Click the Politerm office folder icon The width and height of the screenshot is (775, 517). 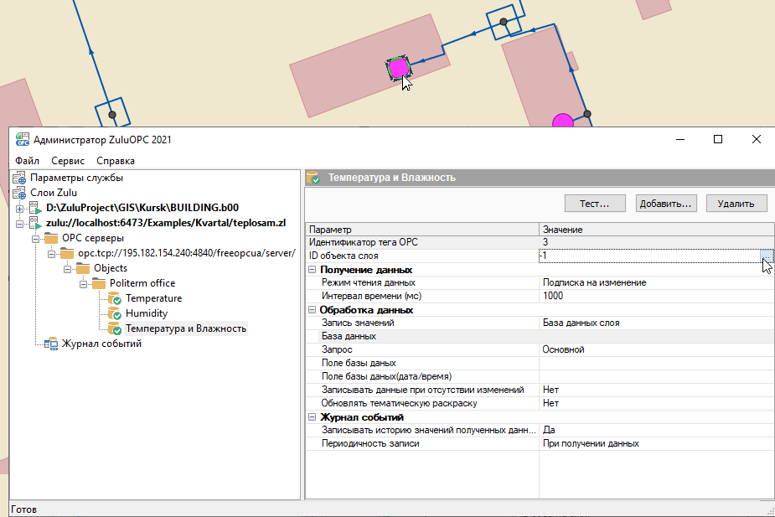pyautogui.click(x=98, y=283)
